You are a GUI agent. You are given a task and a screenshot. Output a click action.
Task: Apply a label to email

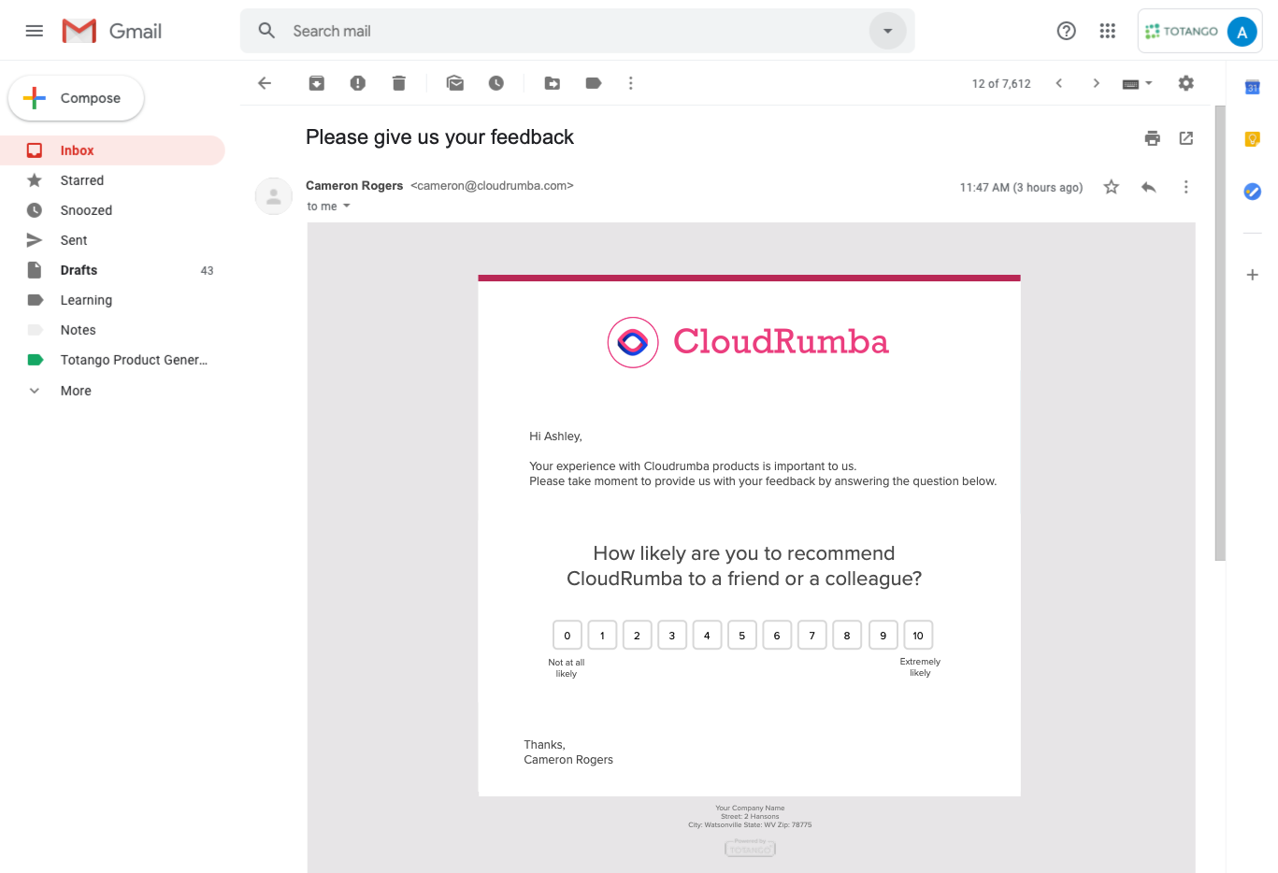coord(594,83)
